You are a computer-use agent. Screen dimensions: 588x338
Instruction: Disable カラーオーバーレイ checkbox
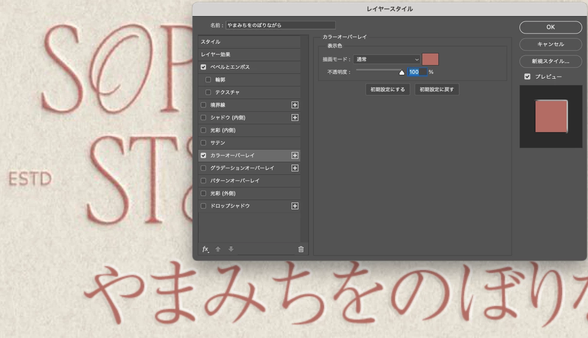point(204,155)
